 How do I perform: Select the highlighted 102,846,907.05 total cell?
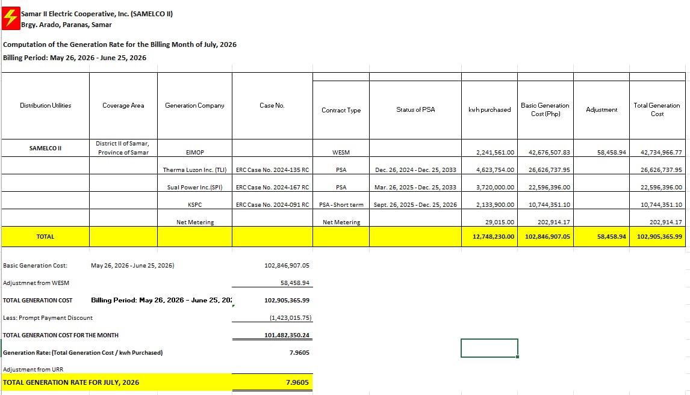[545, 236]
